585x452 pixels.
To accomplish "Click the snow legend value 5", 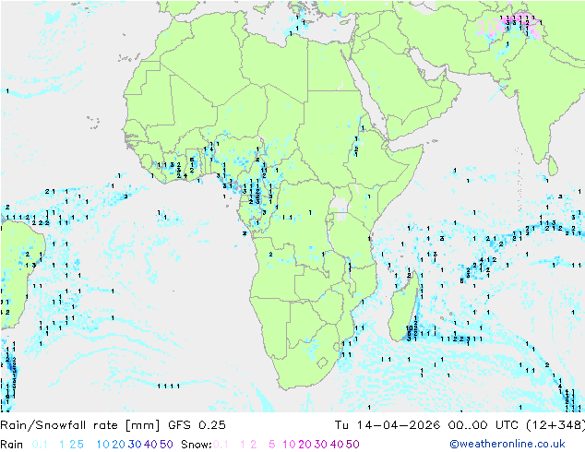I will click(271, 445).
